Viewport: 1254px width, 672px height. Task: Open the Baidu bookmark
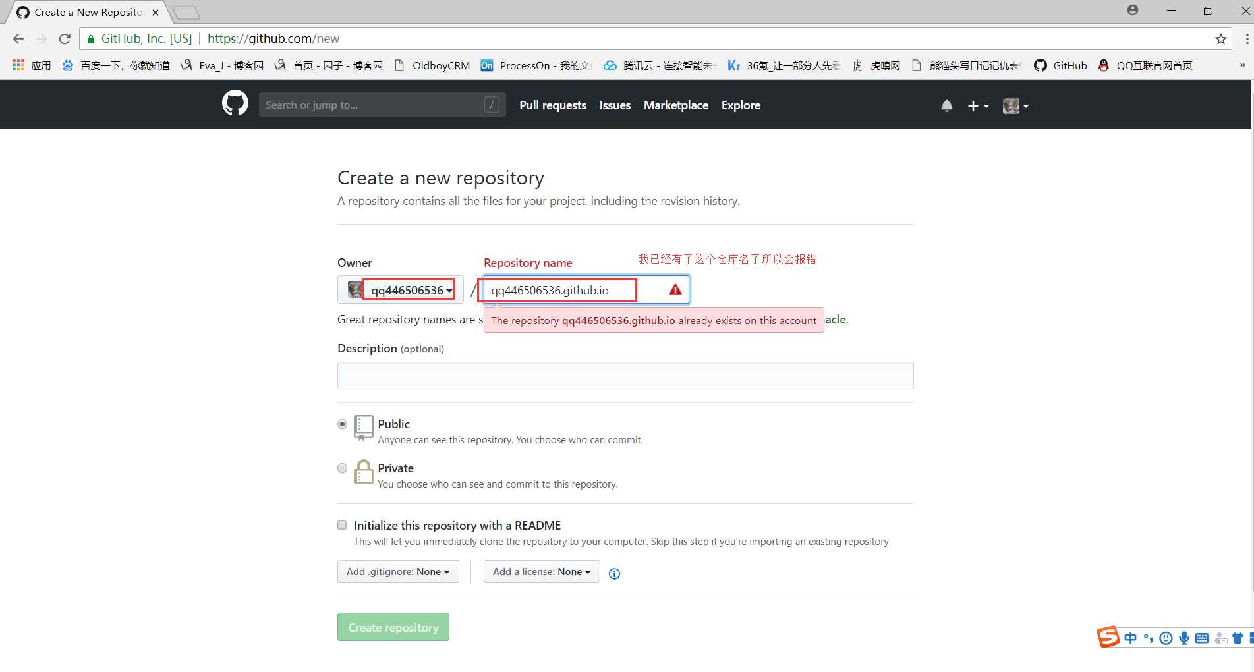pyautogui.click(x=116, y=65)
